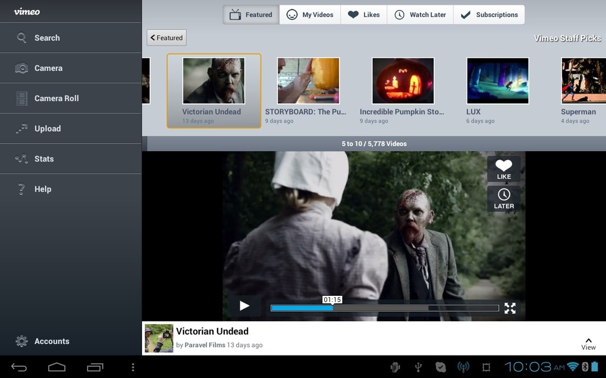Enter fullscreen video mode
Image resolution: width=606 pixels, height=378 pixels.
[x=510, y=308]
